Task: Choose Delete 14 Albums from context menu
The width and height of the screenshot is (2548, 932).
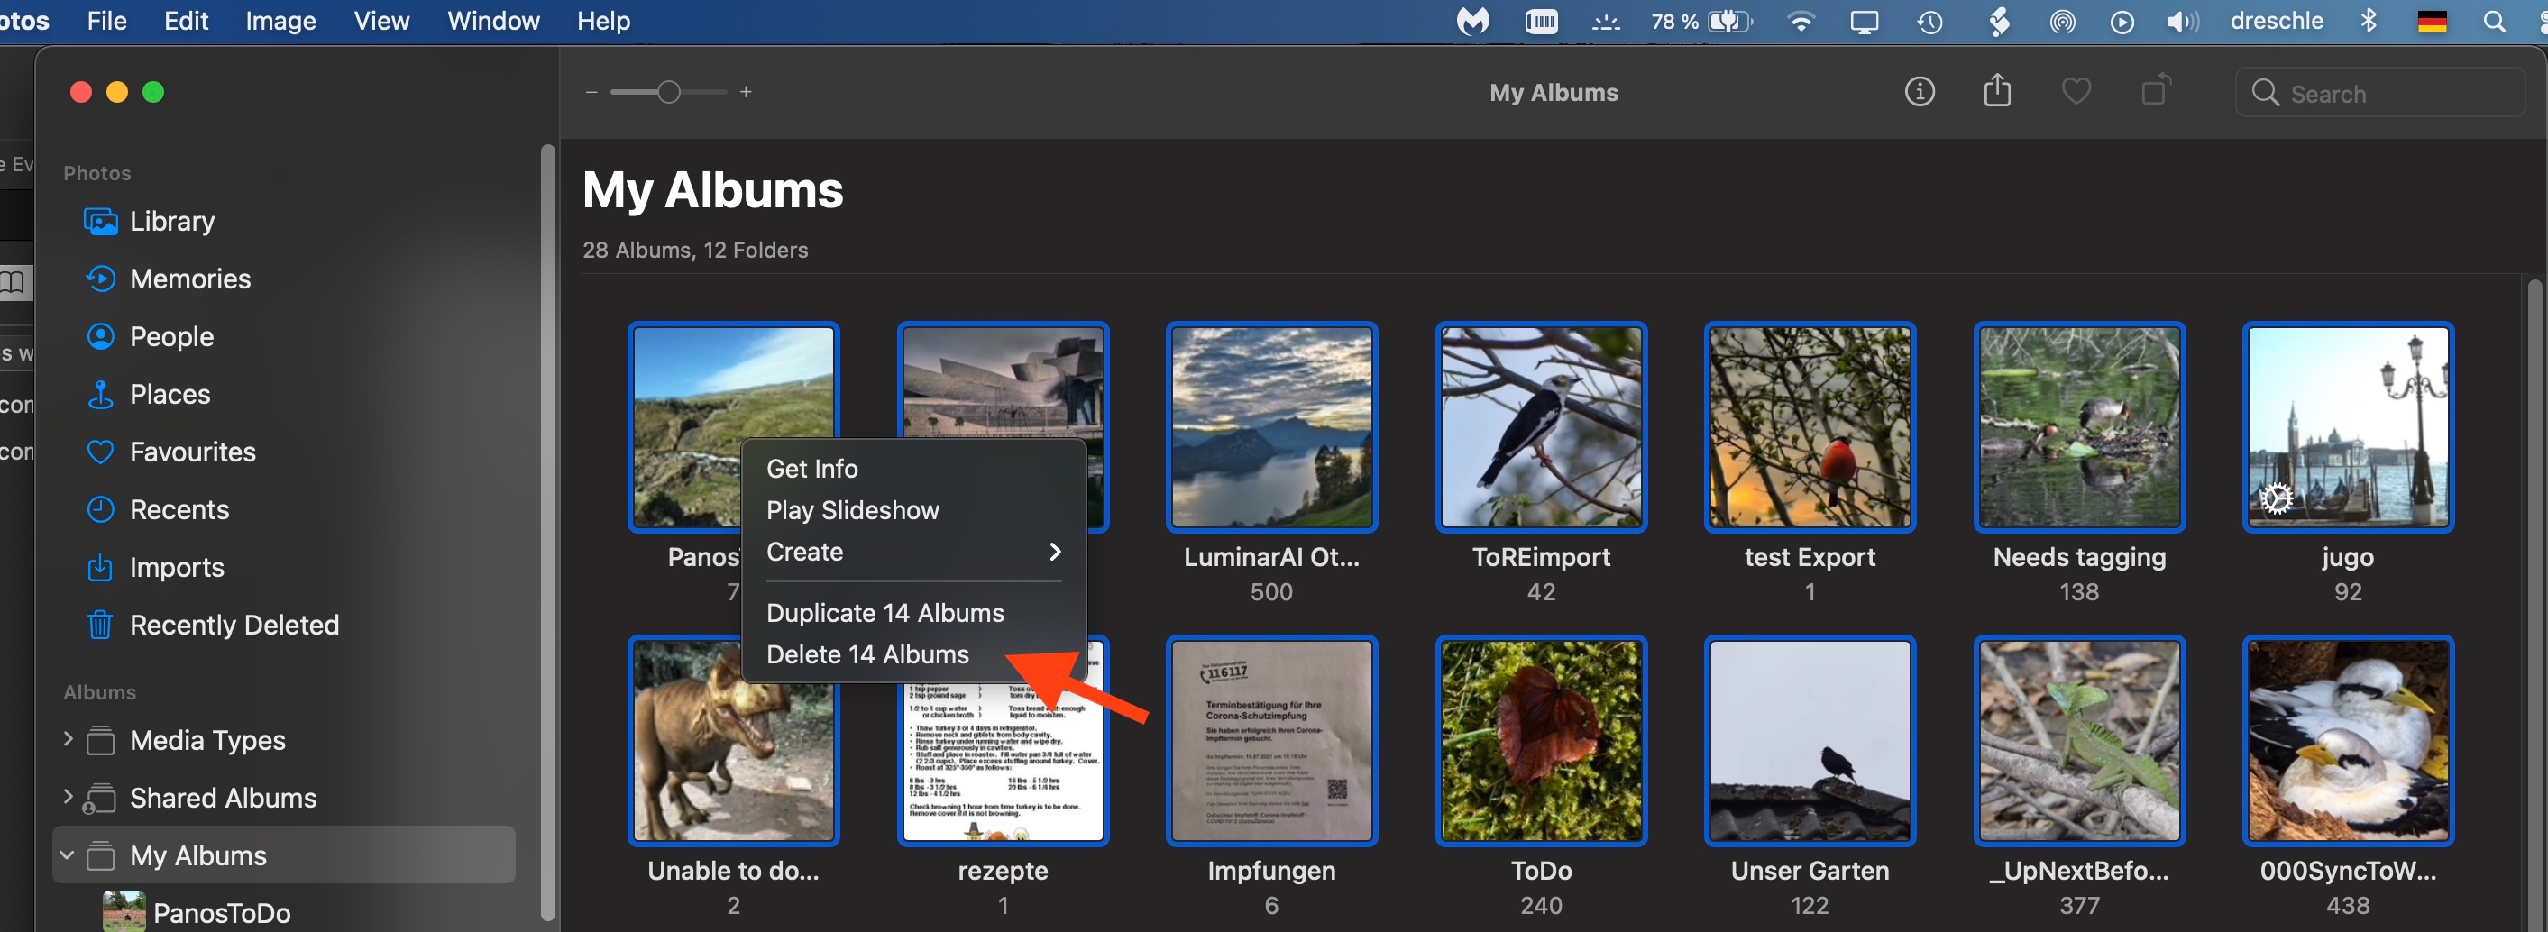Action: (866, 654)
